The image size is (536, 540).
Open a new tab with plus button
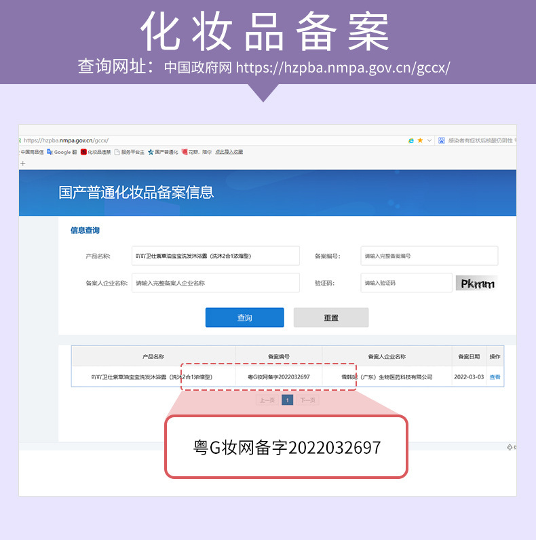point(23,163)
